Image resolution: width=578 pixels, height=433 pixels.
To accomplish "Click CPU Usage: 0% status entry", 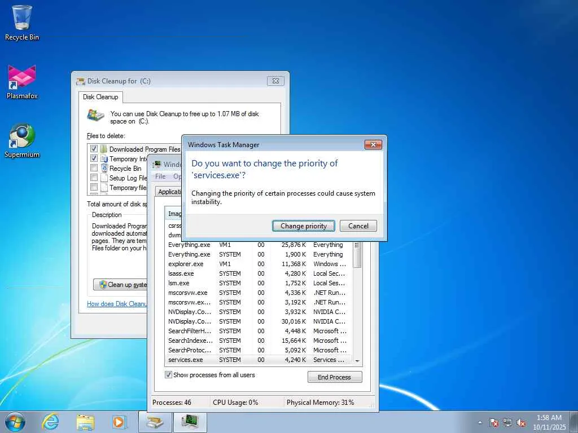I will [235, 403].
